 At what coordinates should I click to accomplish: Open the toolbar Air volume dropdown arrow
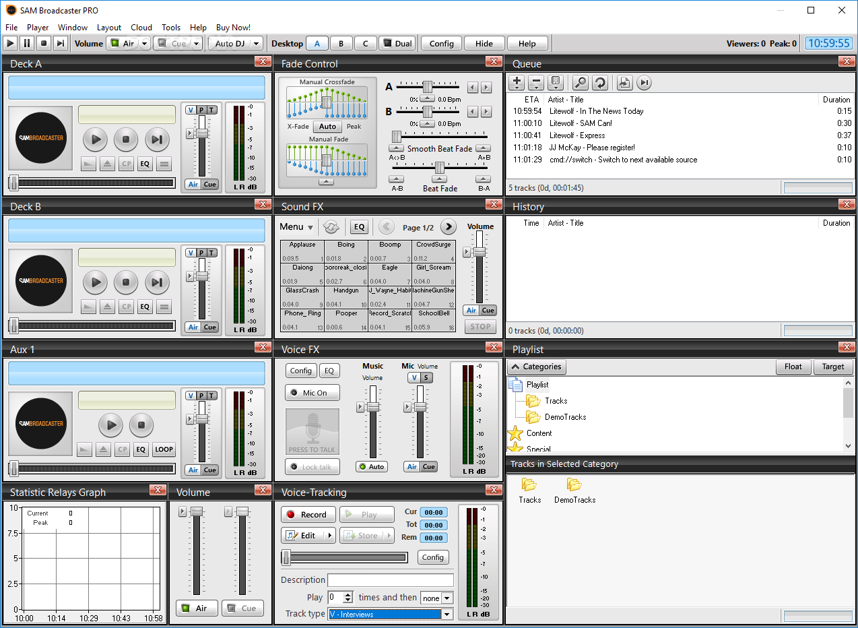click(x=145, y=44)
